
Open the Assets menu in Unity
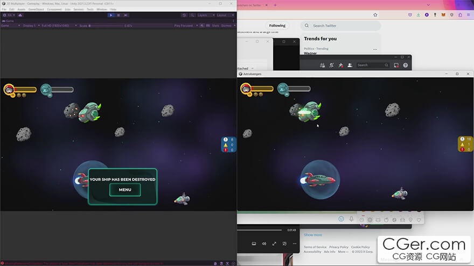(x=22, y=9)
